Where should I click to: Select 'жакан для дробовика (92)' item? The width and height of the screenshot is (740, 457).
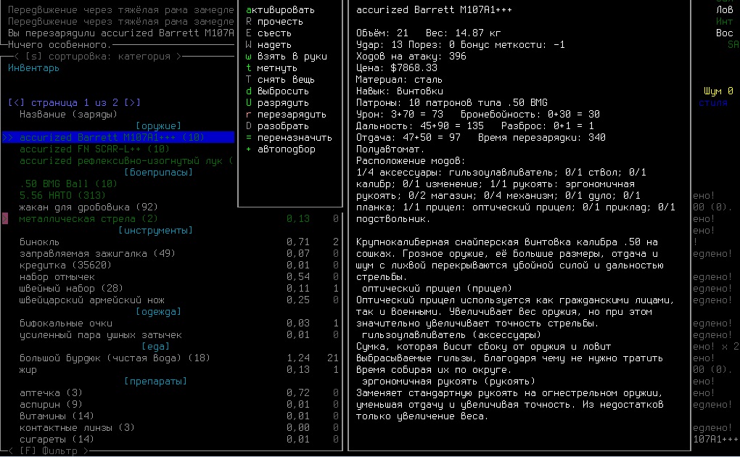click(89, 207)
